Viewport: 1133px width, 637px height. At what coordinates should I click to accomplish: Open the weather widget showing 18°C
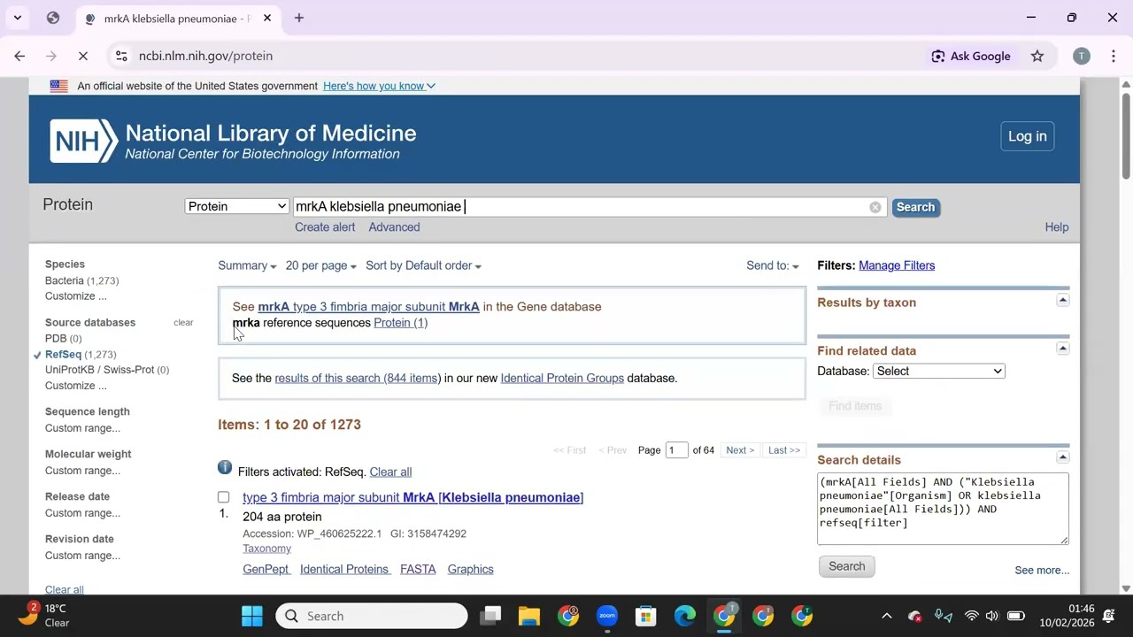[44, 616]
